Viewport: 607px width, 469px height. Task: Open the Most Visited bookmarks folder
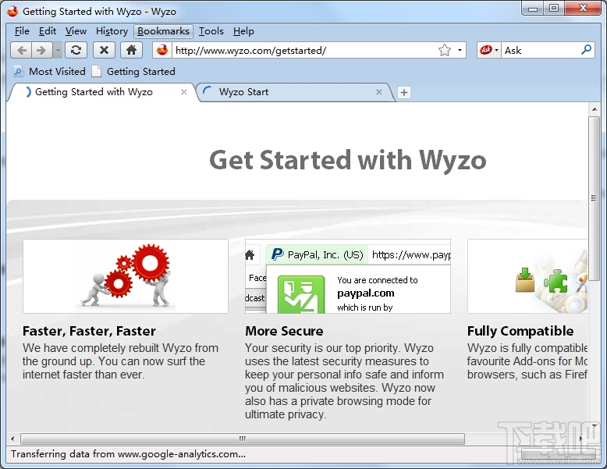tap(50, 71)
